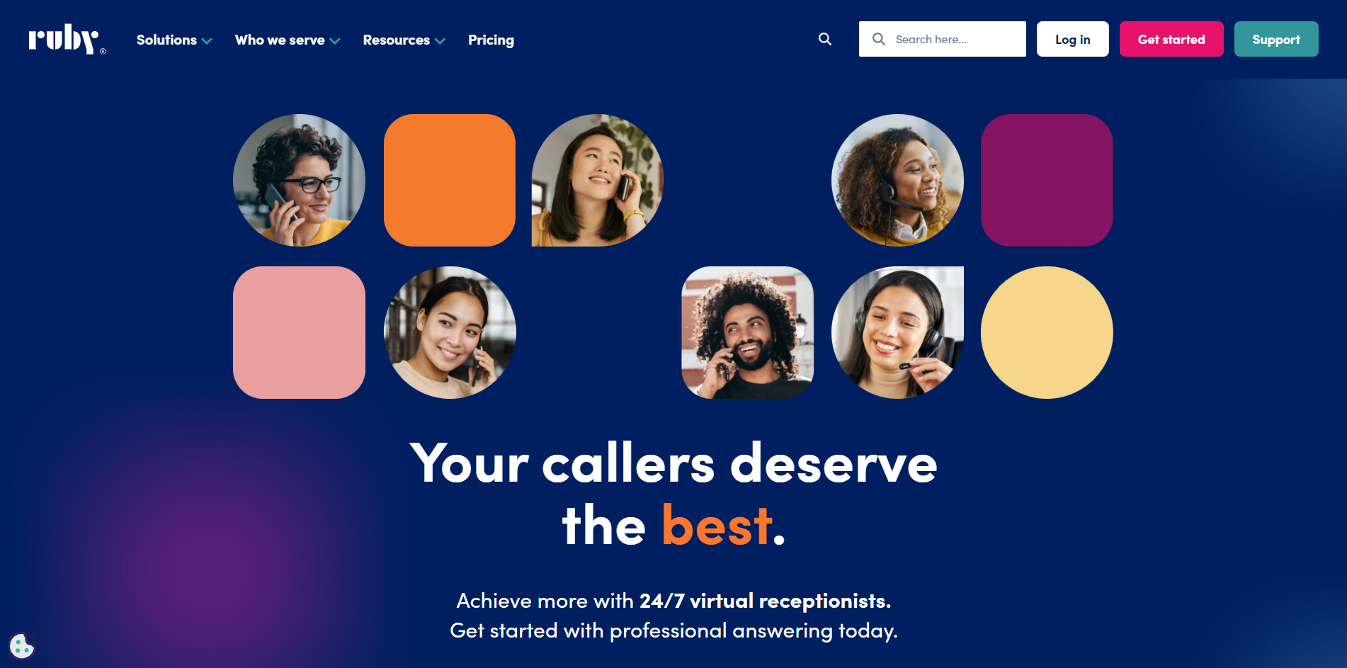Click the Solutions menu label

166,40
